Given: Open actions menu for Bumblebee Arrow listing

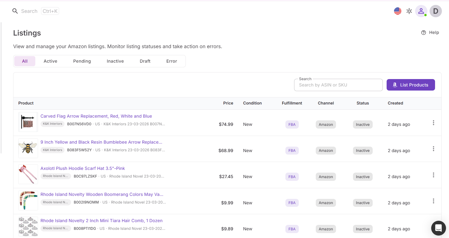Looking at the screenshot, I should [433, 149].
